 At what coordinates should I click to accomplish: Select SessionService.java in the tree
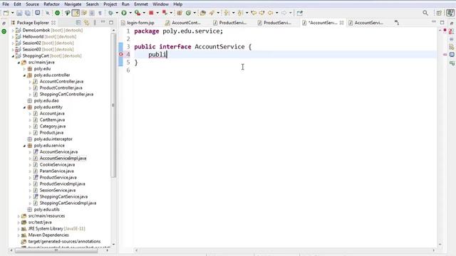click(x=58, y=190)
